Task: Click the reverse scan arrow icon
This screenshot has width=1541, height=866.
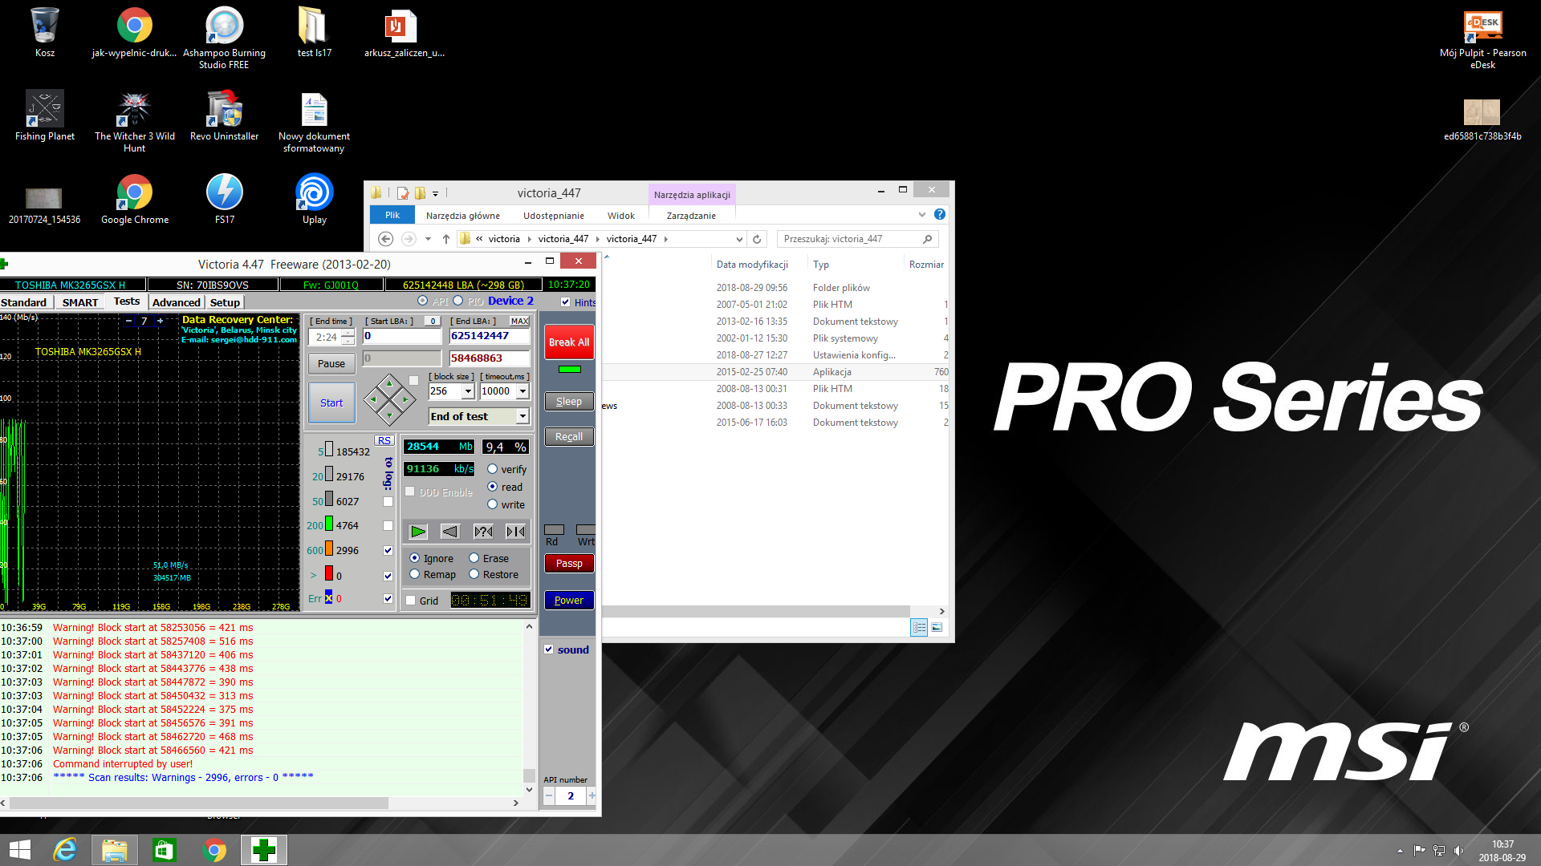Action: pyautogui.click(x=450, y=531)
